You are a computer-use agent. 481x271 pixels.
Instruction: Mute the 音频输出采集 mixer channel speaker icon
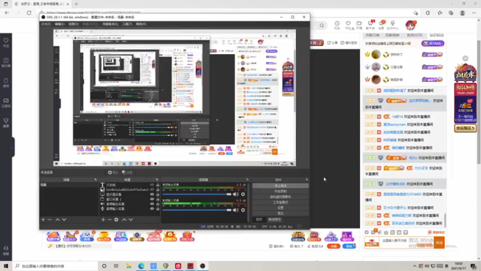coord(235,194)
